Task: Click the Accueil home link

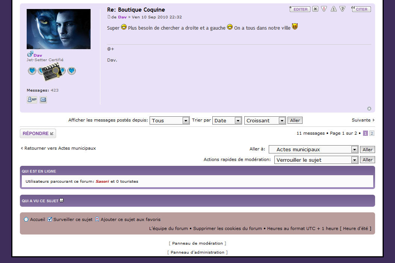Action: pos(37,219)
